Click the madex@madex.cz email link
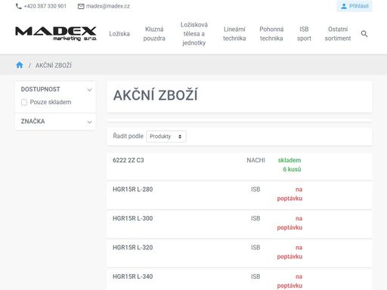This screenshot has width=387, height=290. click(x=108, y=6)
